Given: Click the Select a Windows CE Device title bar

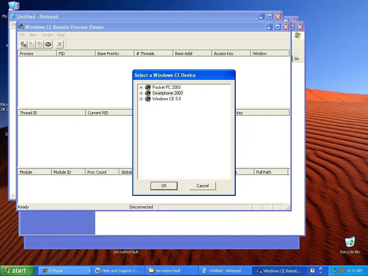Looking at the screenshot, I should (x=184, y=75).
